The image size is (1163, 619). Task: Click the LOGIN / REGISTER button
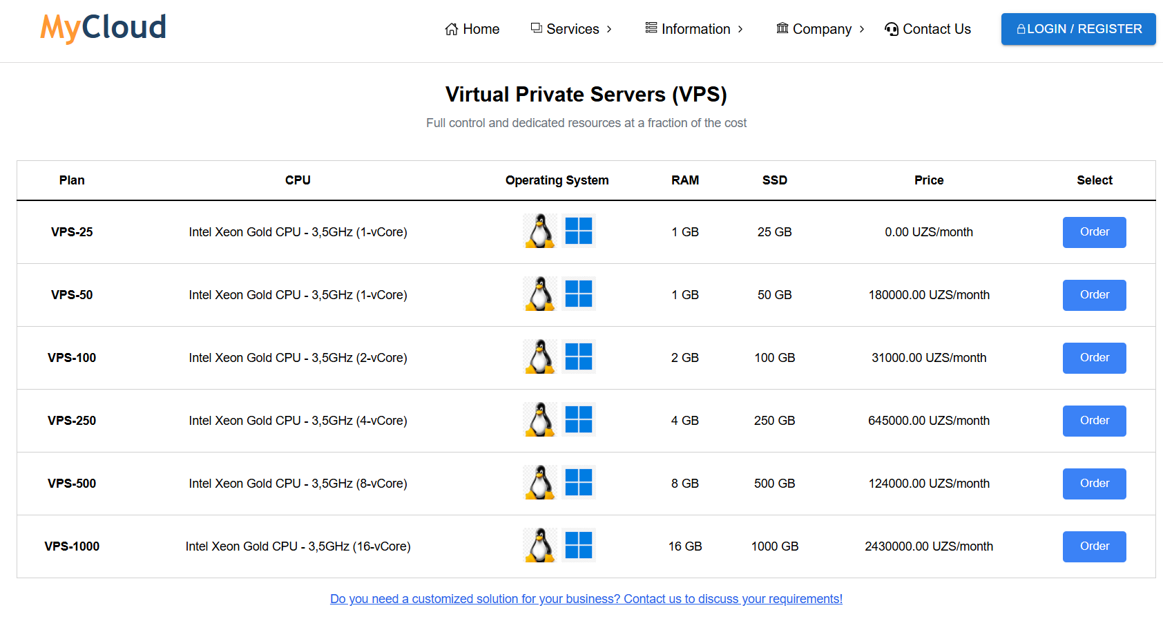coord(1078,29)
